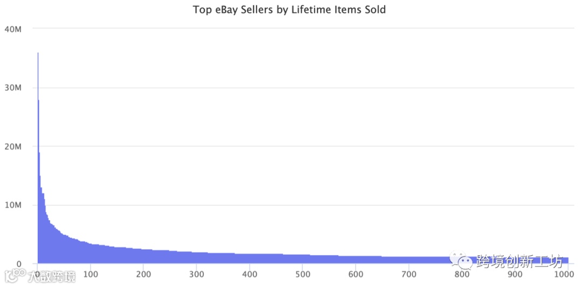This screenshot has width=582, height=287.
Task: Select the 10M y-axis label
Action: (x=12, y=205)
